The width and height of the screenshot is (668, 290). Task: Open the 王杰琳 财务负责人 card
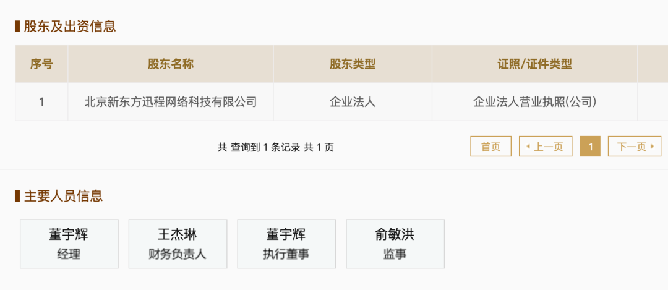point(178,244)
